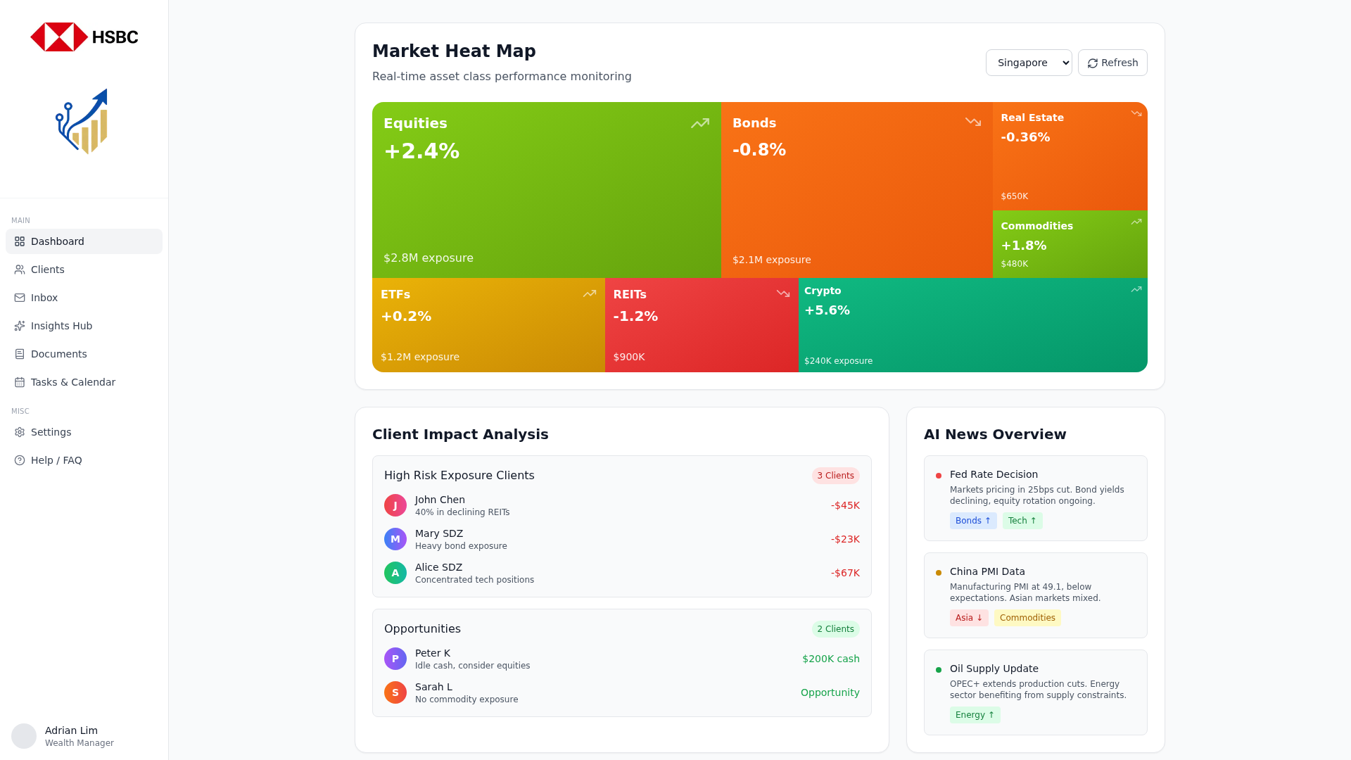Click the Crypto uptrend icon
Image resolution: width=1351 pixels, height=760 pixels.
coord(1136,289)
